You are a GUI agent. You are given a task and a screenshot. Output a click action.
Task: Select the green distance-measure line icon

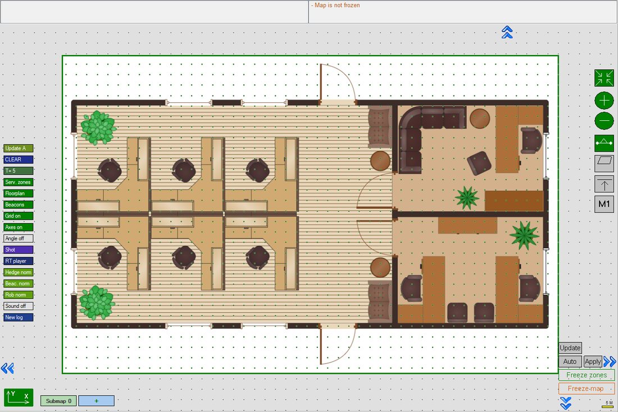tap(604, 143)
